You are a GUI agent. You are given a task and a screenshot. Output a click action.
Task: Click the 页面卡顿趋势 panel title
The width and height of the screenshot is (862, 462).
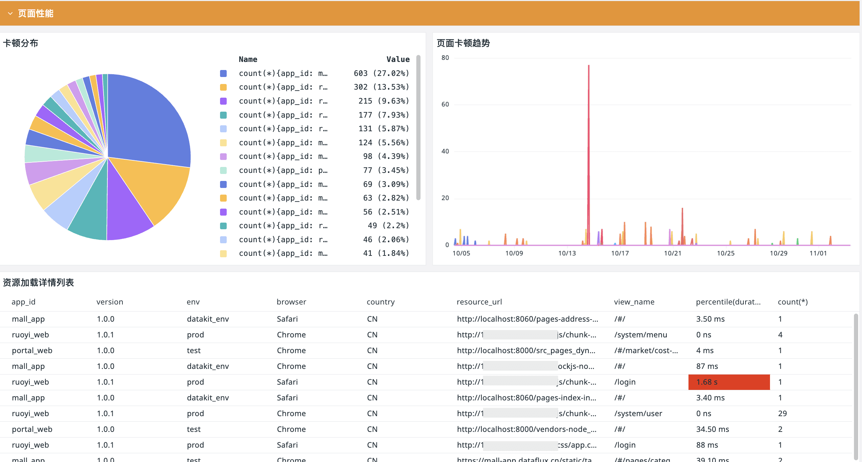tap(463, 43)
